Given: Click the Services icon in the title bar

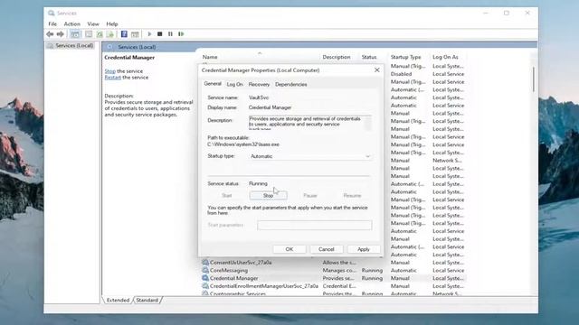Looking at the screenshot, I should [x=52, y=13].
